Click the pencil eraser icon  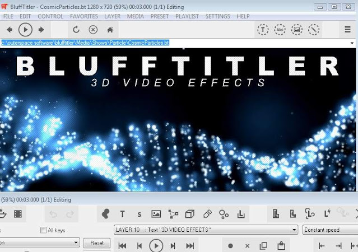pyautogui.click(x=207, y=214)
